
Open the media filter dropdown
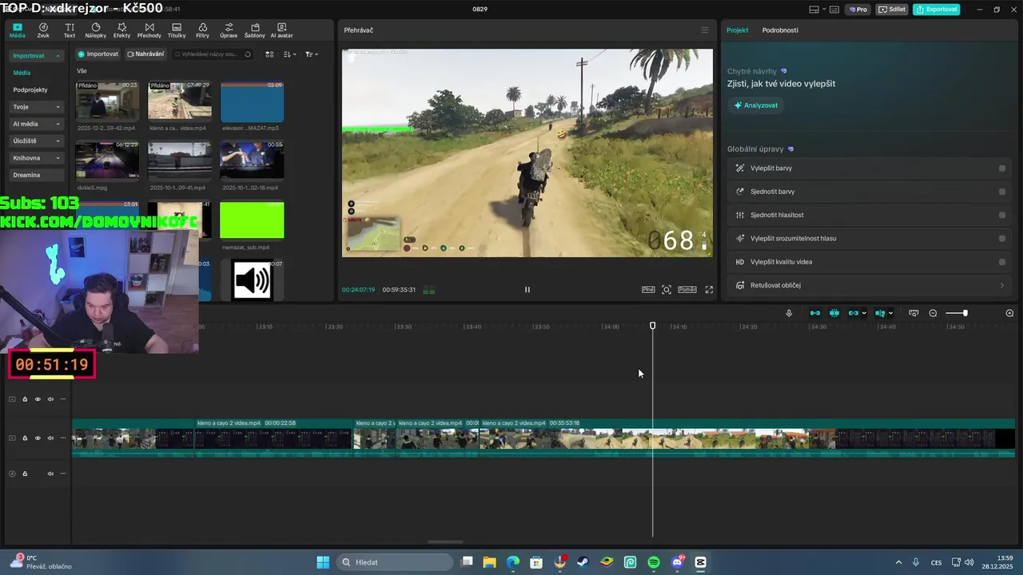click(312, 54)
